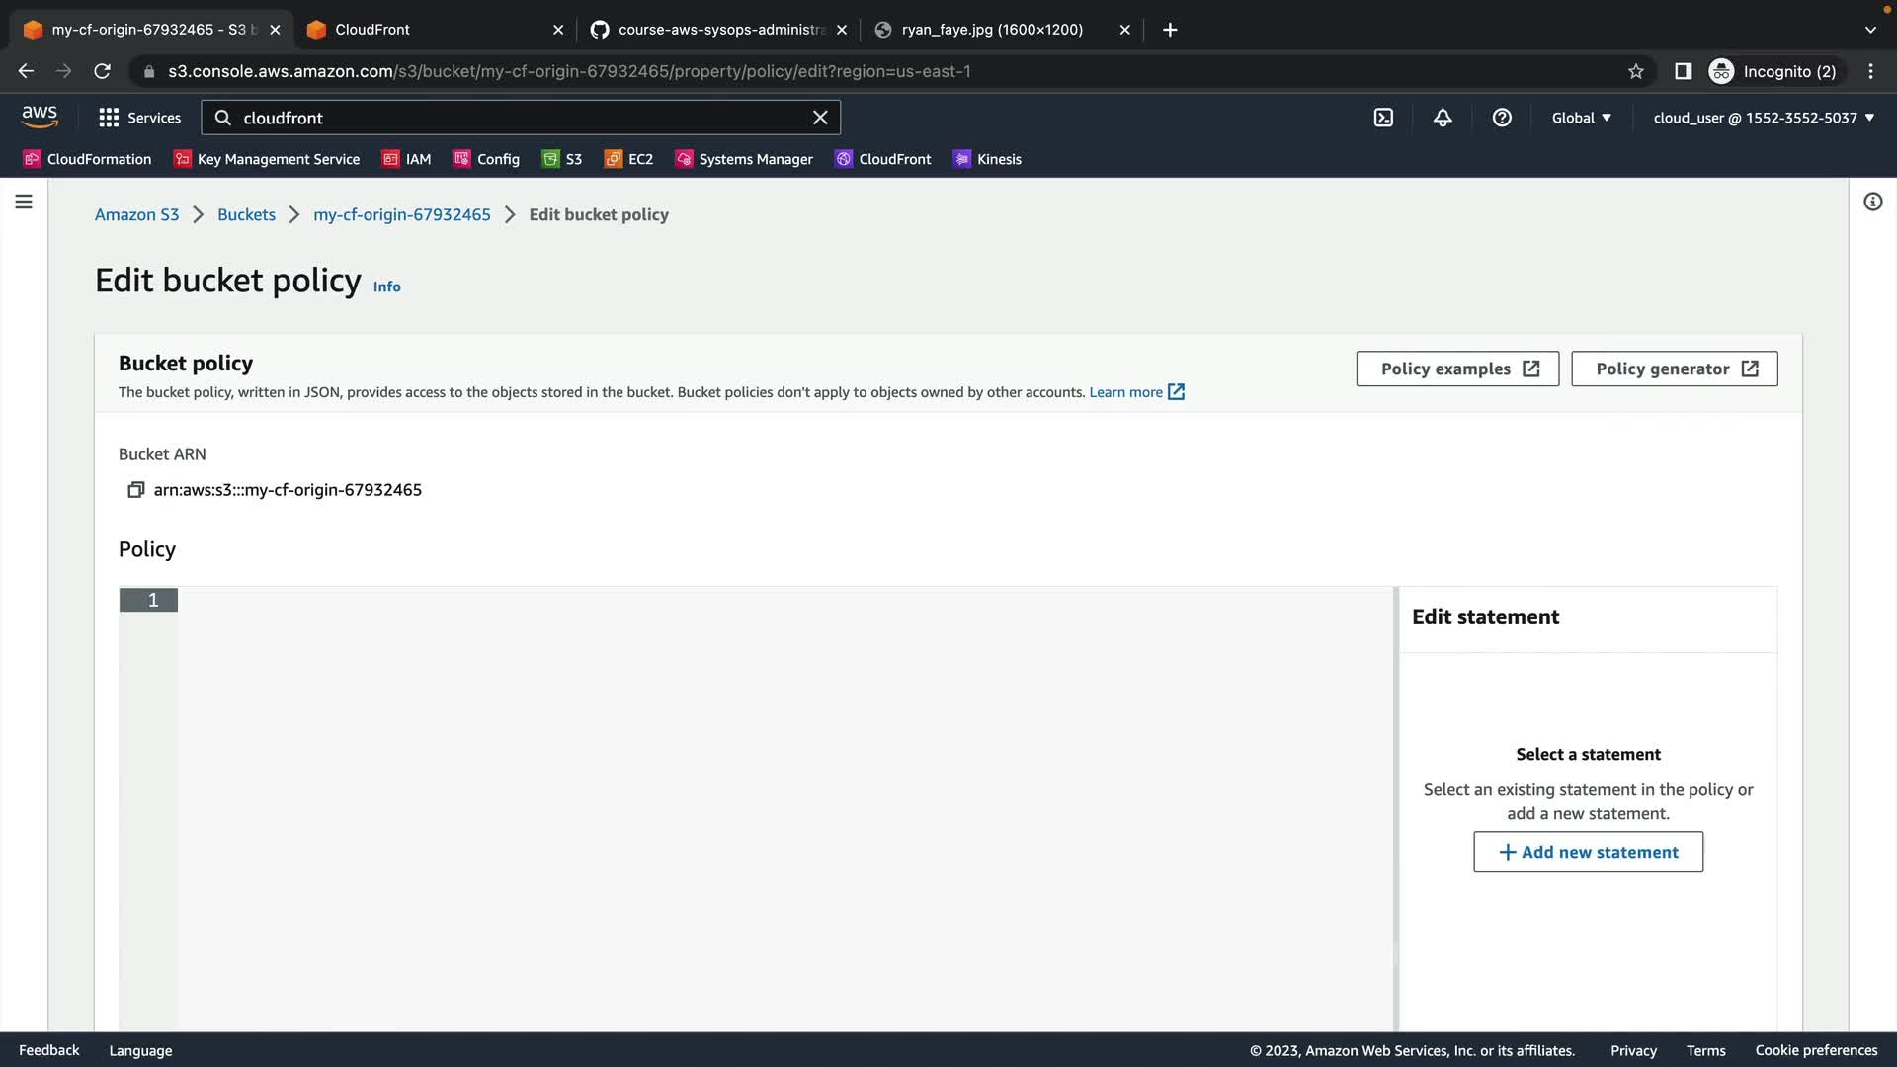Open the Policy generator
The image size is (1897, 1067).
click(x=1674, y=369)
